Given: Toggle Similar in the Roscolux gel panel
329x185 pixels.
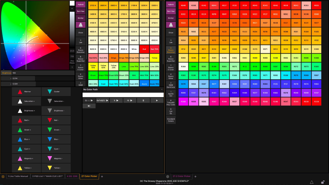Looking at the screenshot, I should point(171,18).
